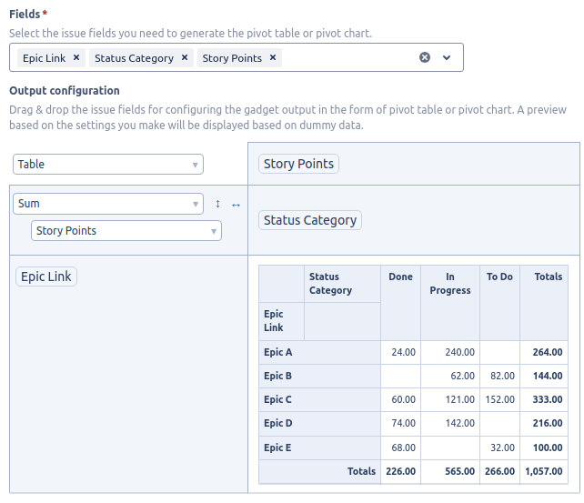Click the Epic Link table header cell
This screenshot has height=503, width=584.
(x=282, y=321)
